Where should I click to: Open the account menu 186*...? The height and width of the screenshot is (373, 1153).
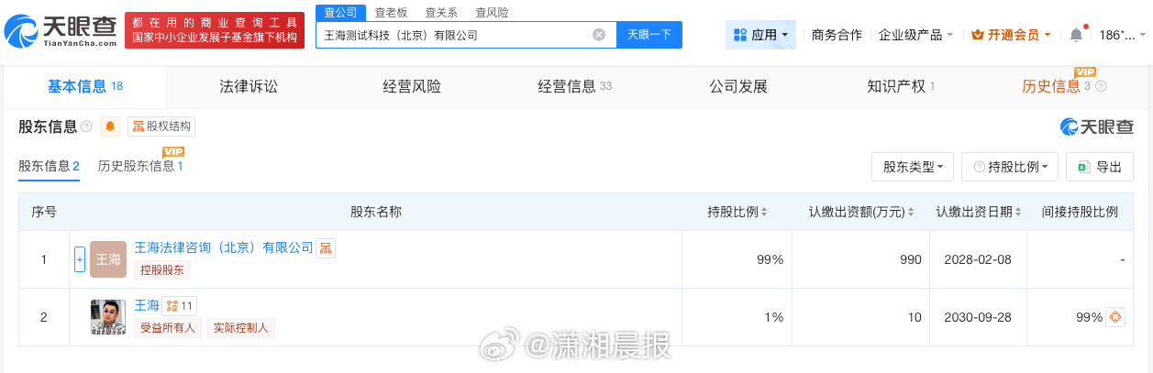[1124, 35]
